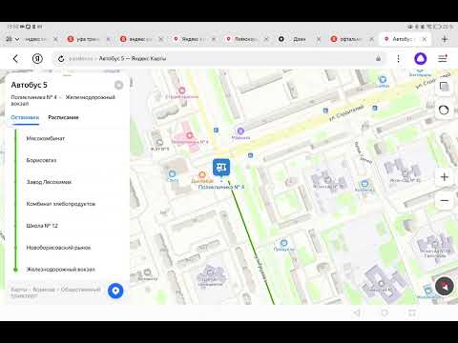Zoom in the map with plus
Image resolution: width=458 pixels, height=343 pixels.
[x=445, y=177]
